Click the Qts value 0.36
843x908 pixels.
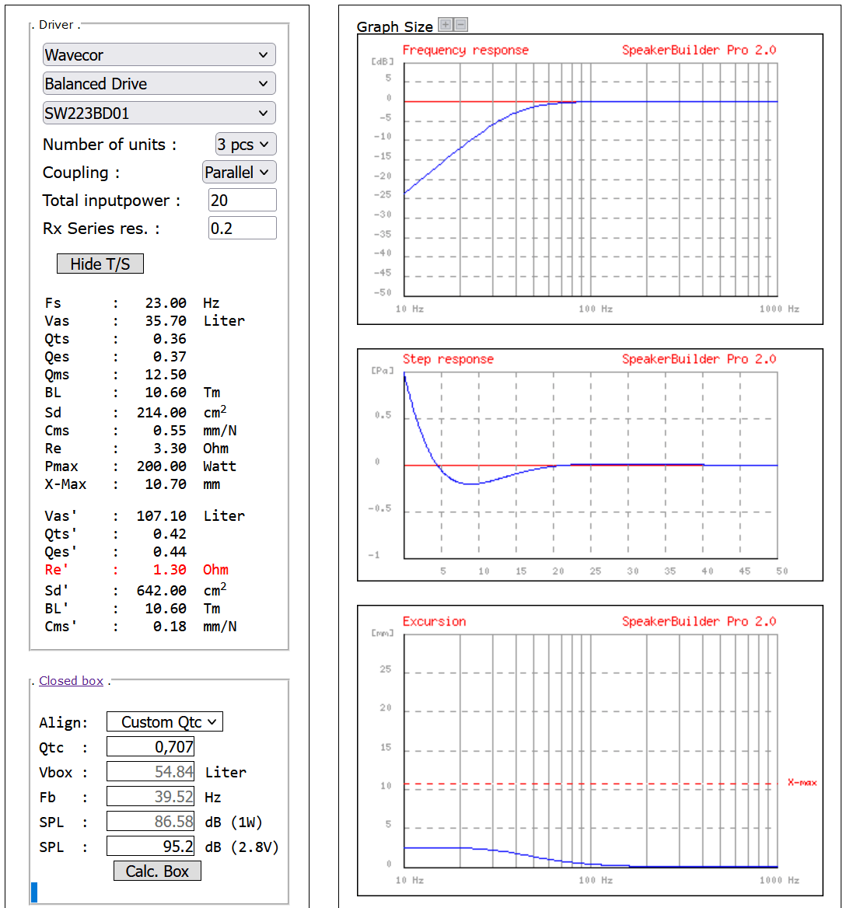pos(170,339)
